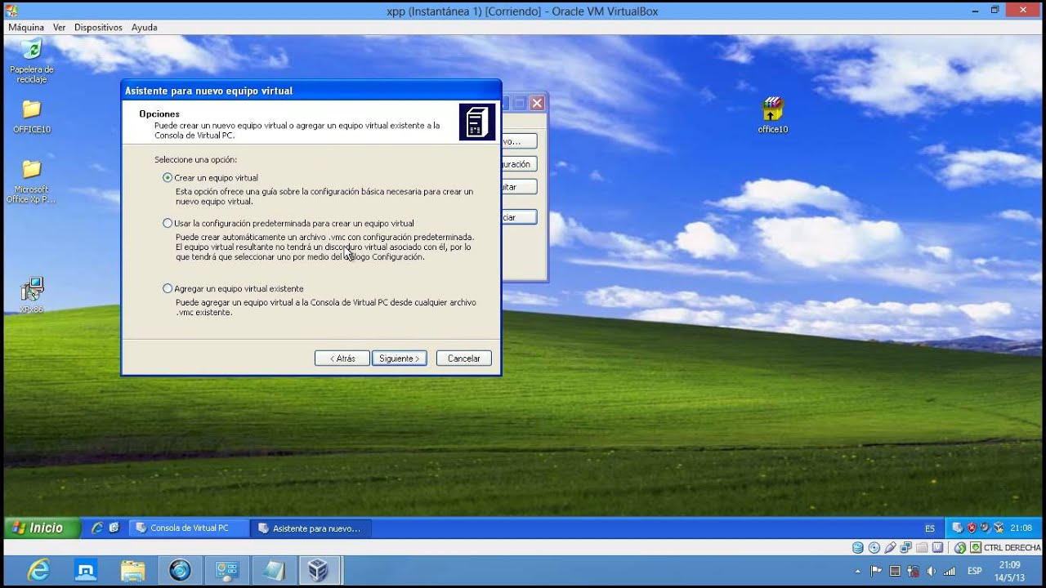Image resolution: width=1046 pixels, height=588 pixels.
Task: Open the Máquina menu in VirtualBox
Action: click(x=26, y=27)
